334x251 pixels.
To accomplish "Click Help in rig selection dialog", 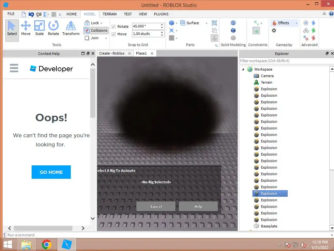I will coord(198,207).
